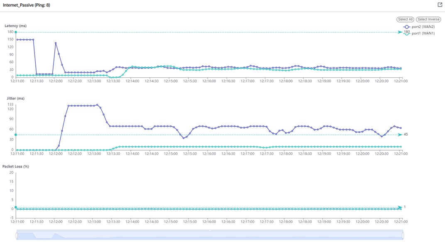Click the jitter peak data point around 12:12:30
This screenshot has height=242, width=445.
pos(75,105)
